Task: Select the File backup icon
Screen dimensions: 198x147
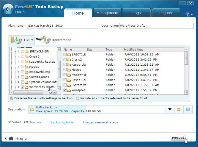Action: [x=16, y=40]
